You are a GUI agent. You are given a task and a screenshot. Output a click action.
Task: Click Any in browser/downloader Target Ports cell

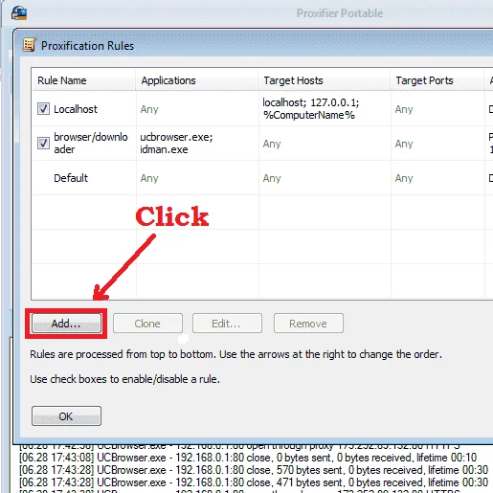pyautogui.click(x=404, y=144)
